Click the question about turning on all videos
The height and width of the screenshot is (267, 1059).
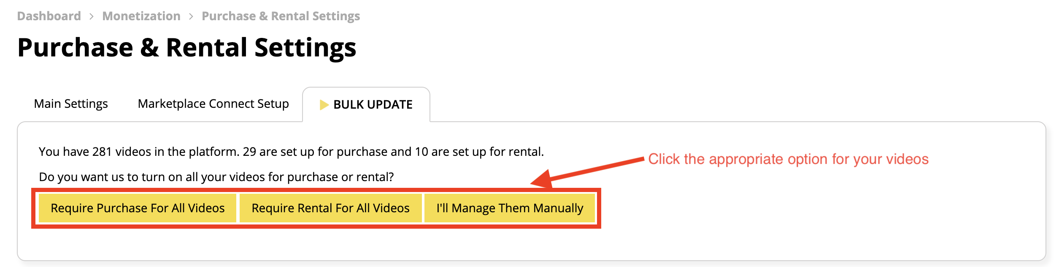coord(216,177)
